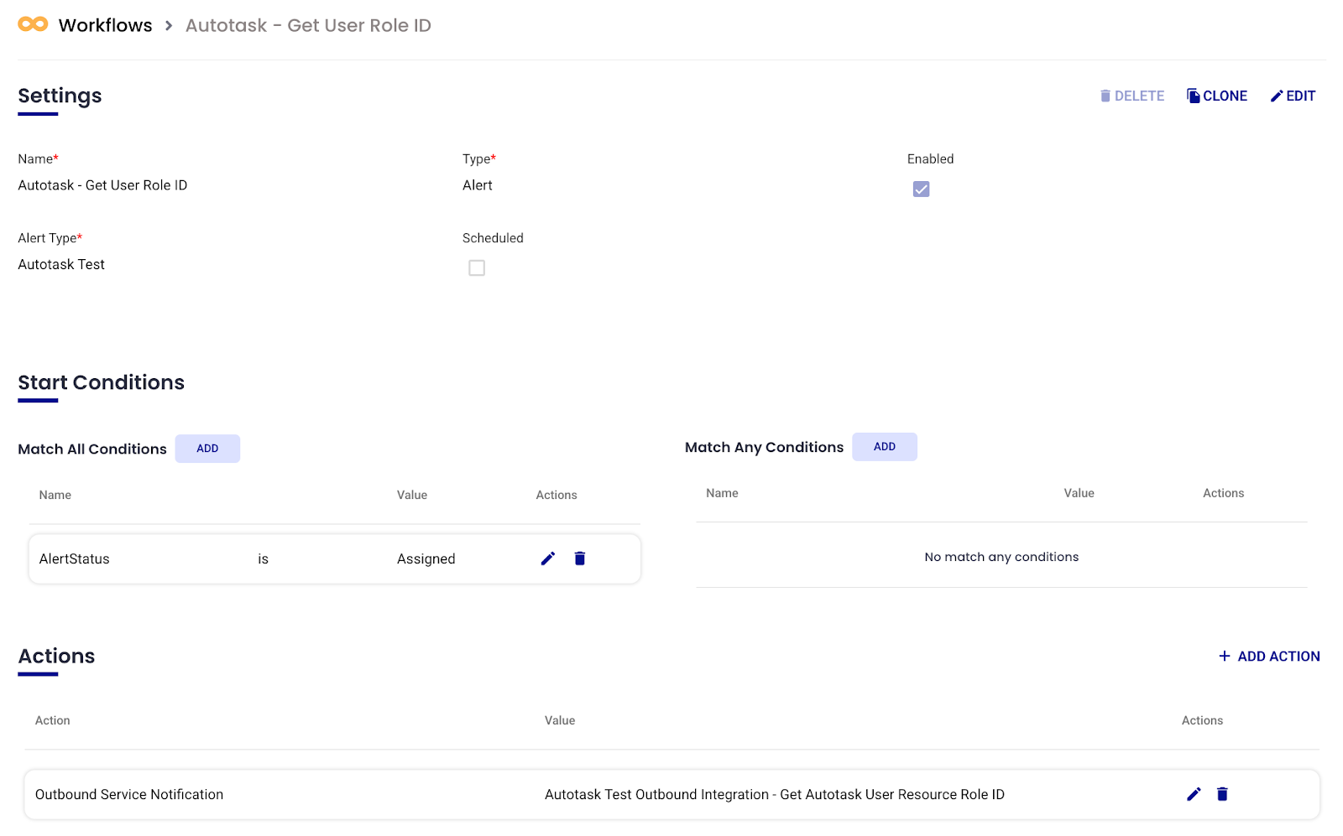
Task: Add a Match Any condition
Action: click(884, 447)
